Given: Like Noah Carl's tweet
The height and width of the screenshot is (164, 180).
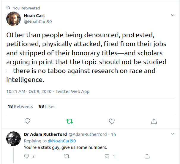Looking at the screenshot, I should tap(112, 121).
